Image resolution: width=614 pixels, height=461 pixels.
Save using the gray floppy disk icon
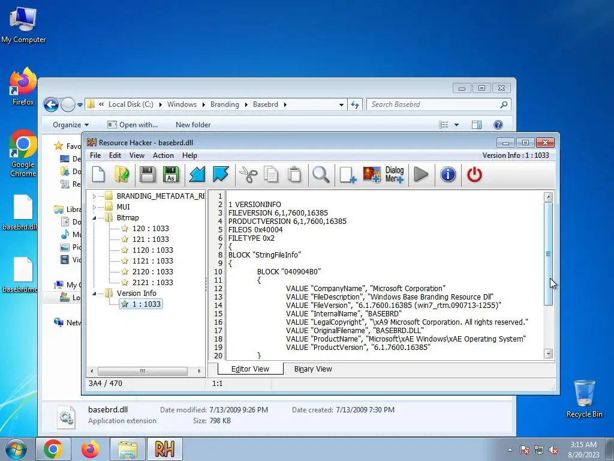(148, 175)
